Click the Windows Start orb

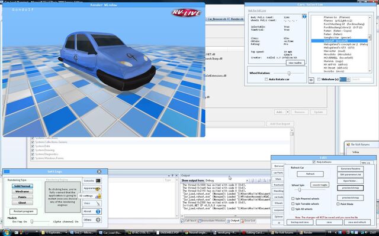click(7, 232)
